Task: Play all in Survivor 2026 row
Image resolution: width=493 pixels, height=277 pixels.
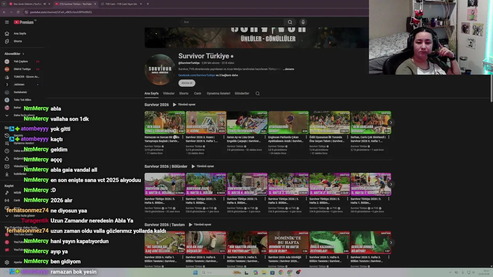Action: 184,105
